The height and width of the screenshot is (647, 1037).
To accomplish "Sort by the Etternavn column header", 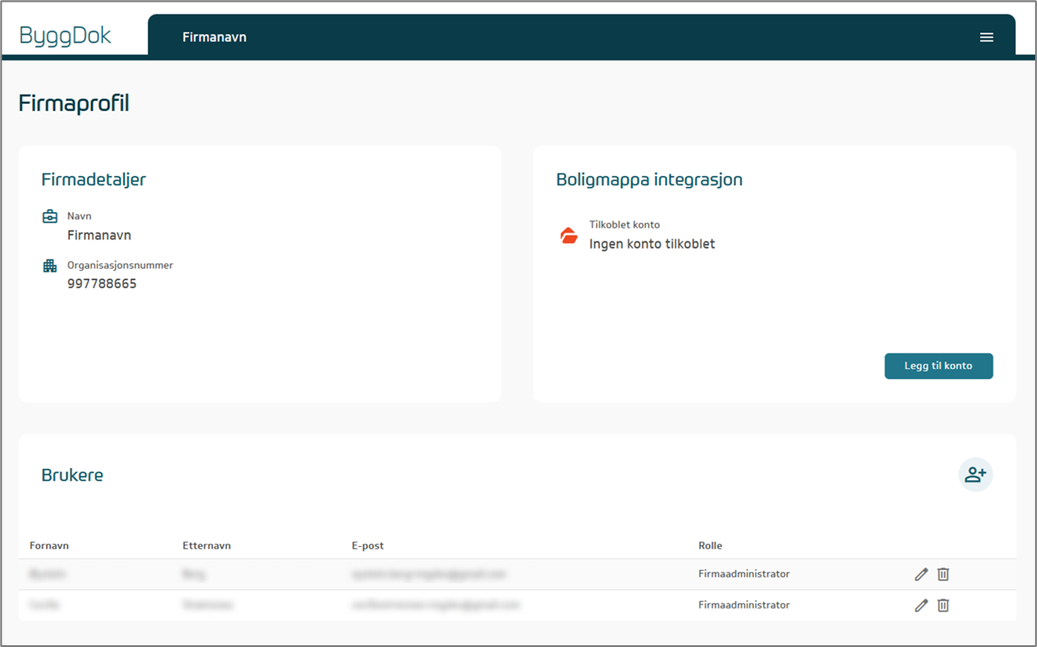I will pyautogui.click(x=207, y=545).
